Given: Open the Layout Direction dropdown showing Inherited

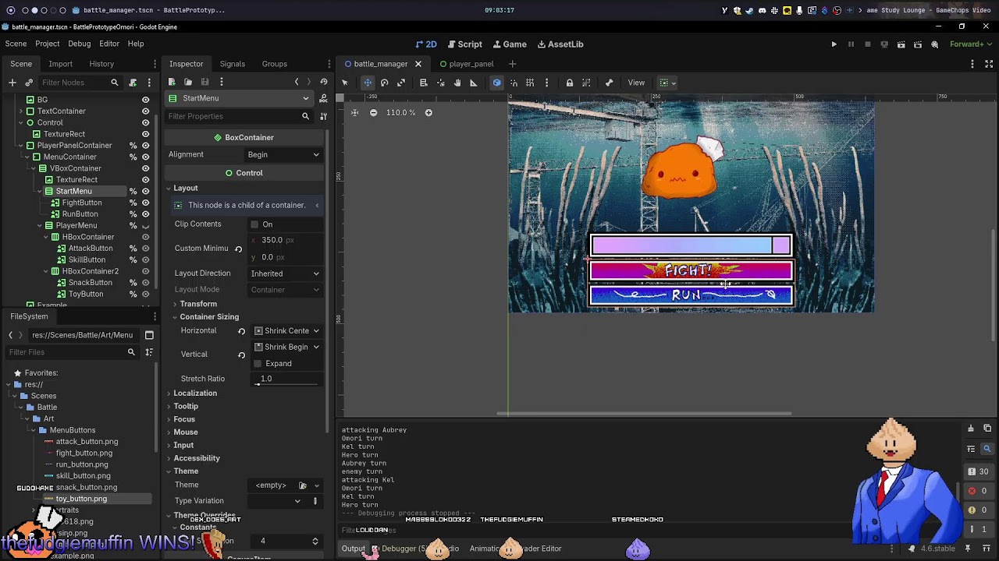Looking at the screenshot, I should pyautogui.click(x=285, y=273).
